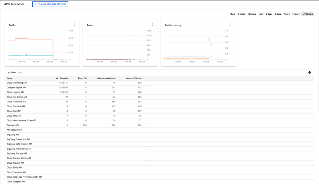The height and width of the screenshot is (184, 319).
Task: Click the Errors chart title
Action: 90,25
